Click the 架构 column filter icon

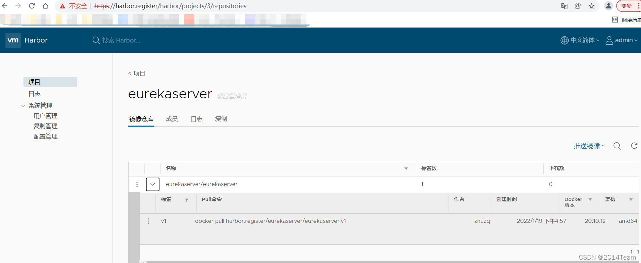[631, 200]
